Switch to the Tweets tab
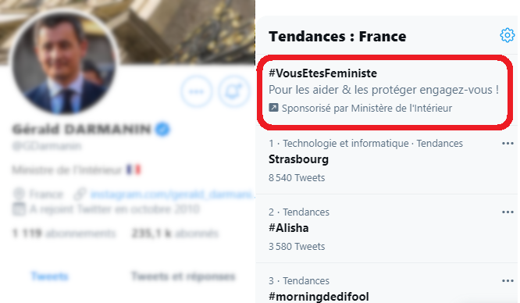Screen dimensions: 520x303 tap(50, 276)
